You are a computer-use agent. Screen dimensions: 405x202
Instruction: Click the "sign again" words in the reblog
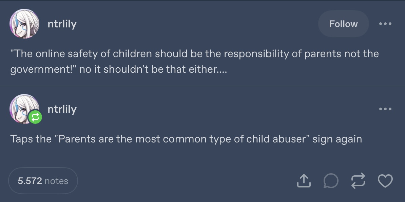[337, 139]
